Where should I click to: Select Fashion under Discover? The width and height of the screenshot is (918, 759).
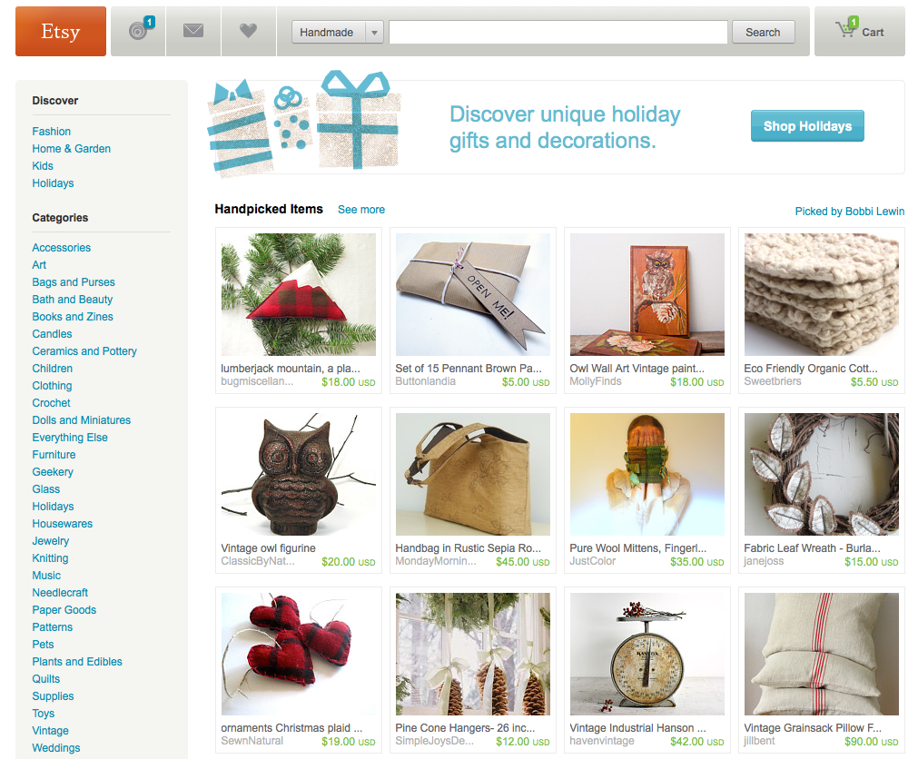pyautogui.click(x=52, y=132)
